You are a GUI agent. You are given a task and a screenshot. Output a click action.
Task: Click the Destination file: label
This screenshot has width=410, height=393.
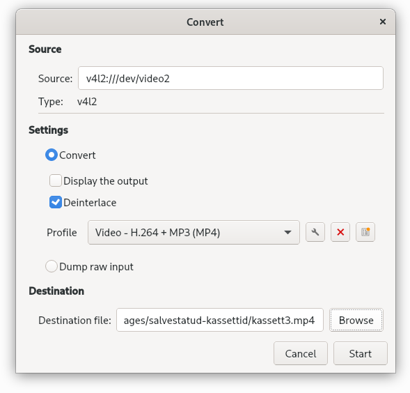pos(74,321)
